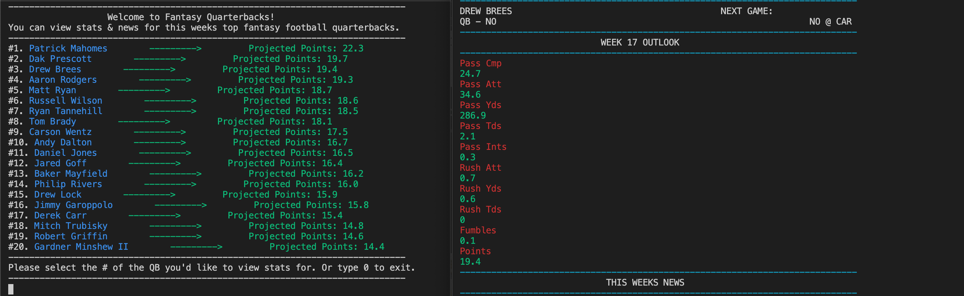
Task: Click the arrow beside Baker Mayfield
Action: click(175, 174)
